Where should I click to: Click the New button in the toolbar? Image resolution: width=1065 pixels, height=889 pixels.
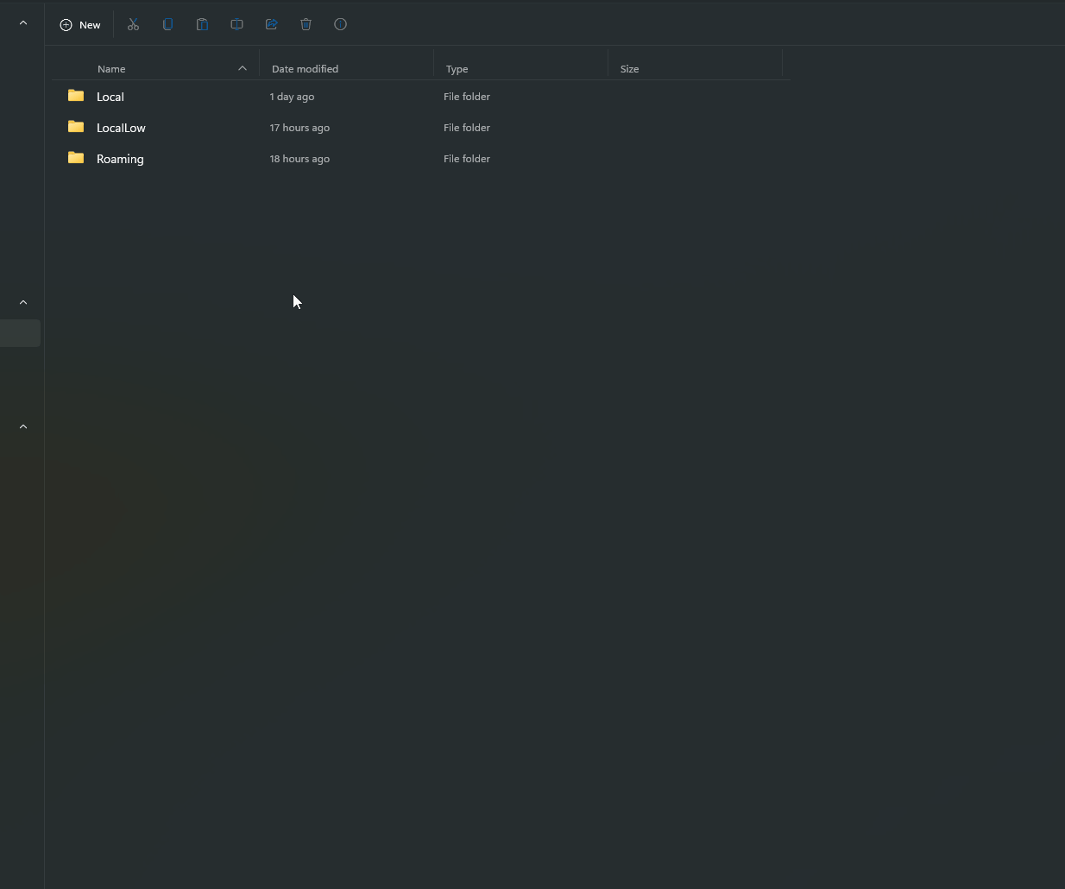pos(80,25)
